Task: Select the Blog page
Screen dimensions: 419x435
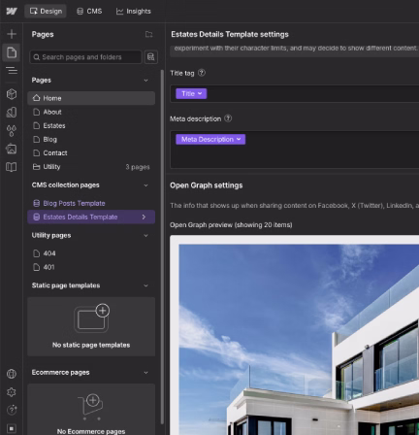Action: (91, 139)
